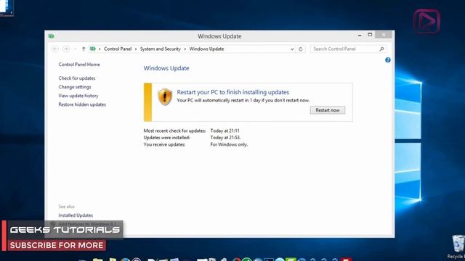
Task: Click Check for updates link
Action: tap(77, 78)
